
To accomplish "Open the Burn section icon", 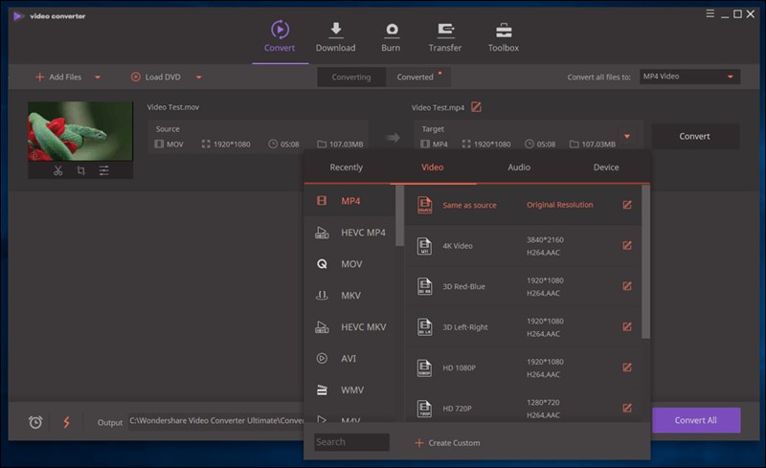I will [392, 31].
